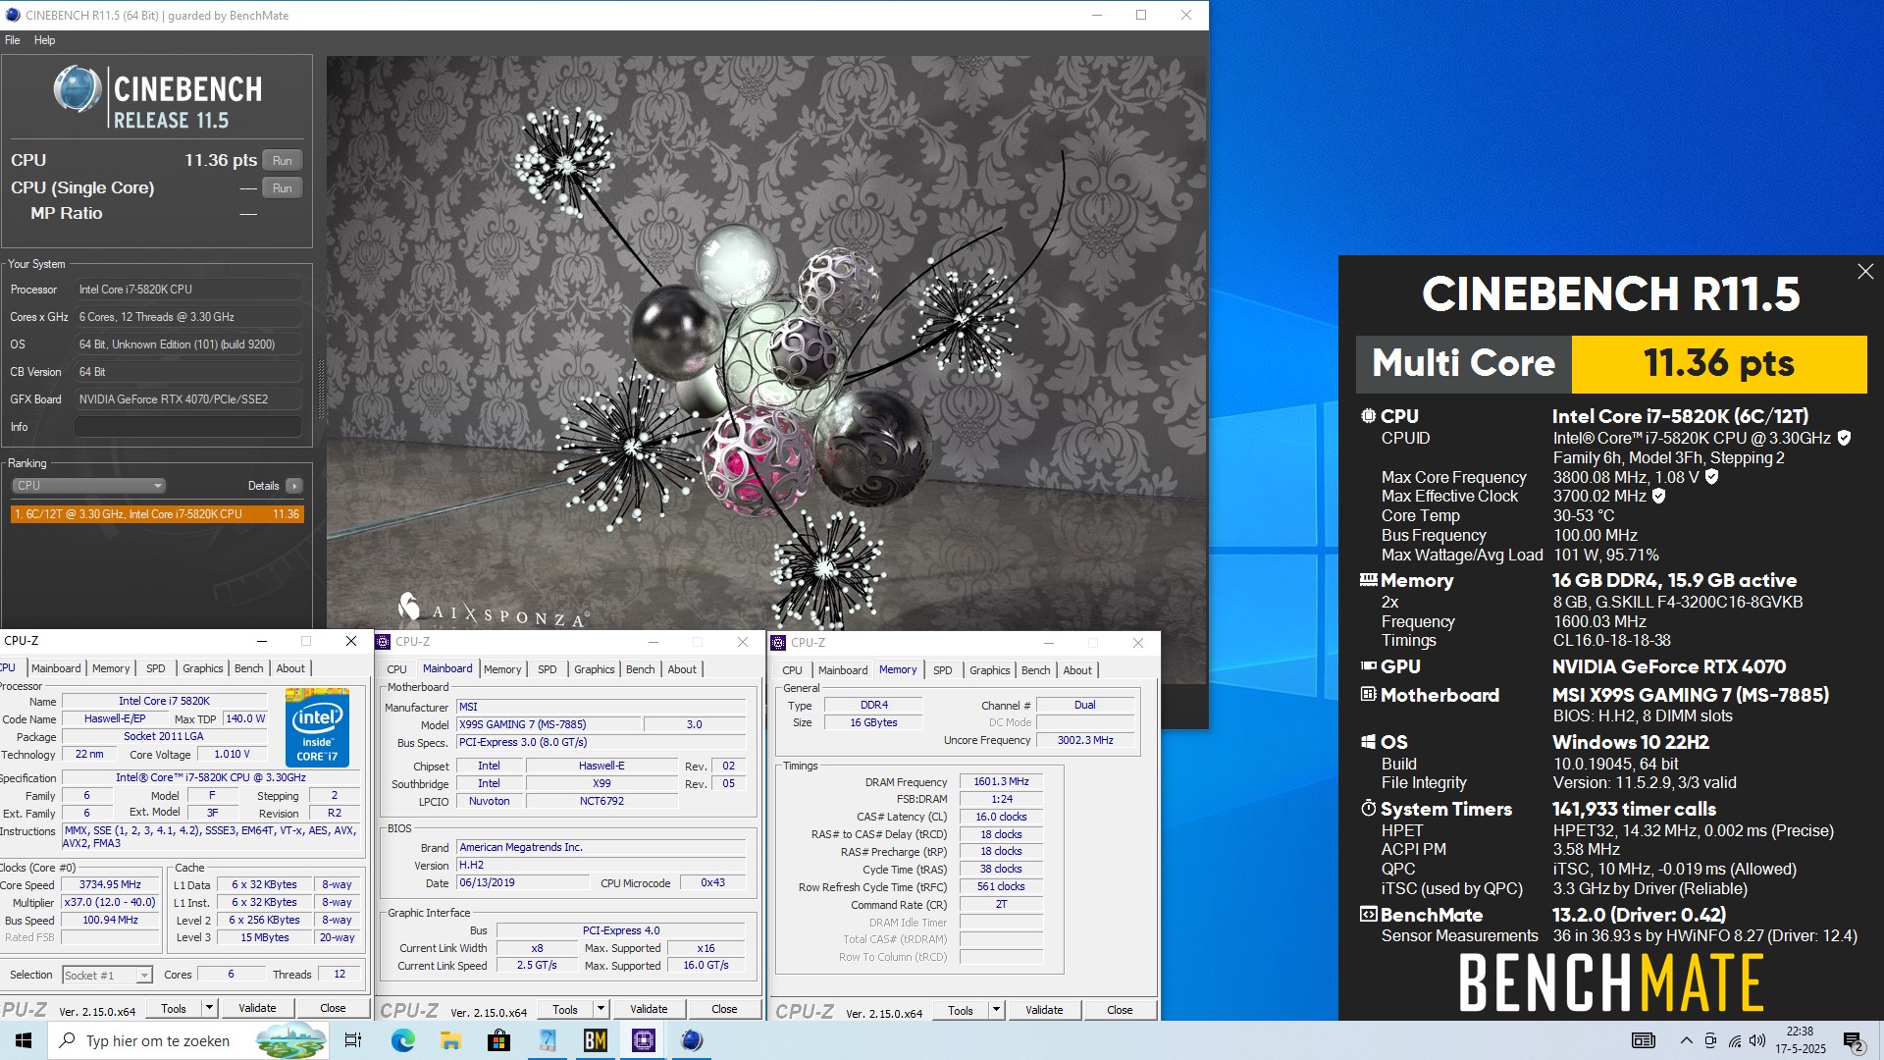Click the BIOS Date field 06/13/2019
The width and height of the screenshot is (1884, 1060).
click(x=520, y=882)
